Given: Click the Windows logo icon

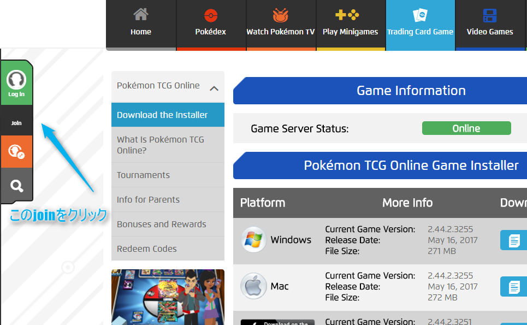Looking at the screenshot, I should pos(253,240).
